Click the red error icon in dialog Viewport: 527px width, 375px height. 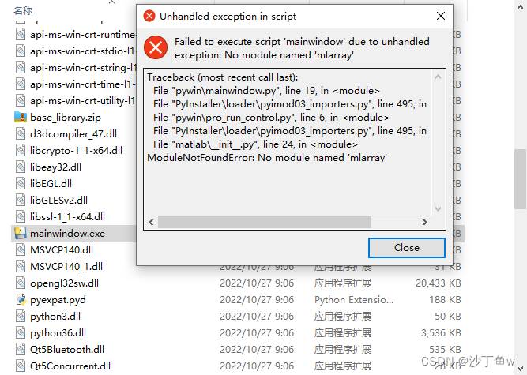[156, 47]
